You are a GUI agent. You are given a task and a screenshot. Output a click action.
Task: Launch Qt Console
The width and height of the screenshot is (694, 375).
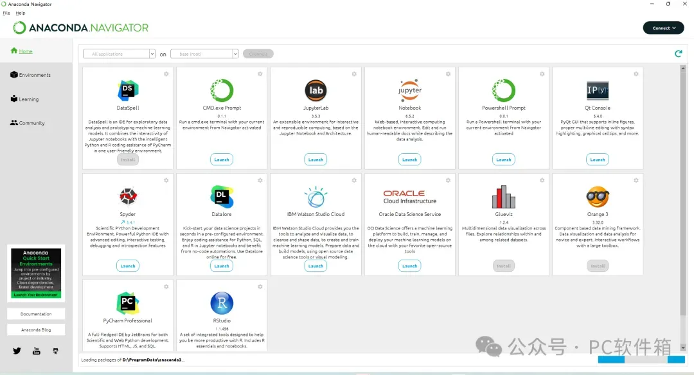598,160
